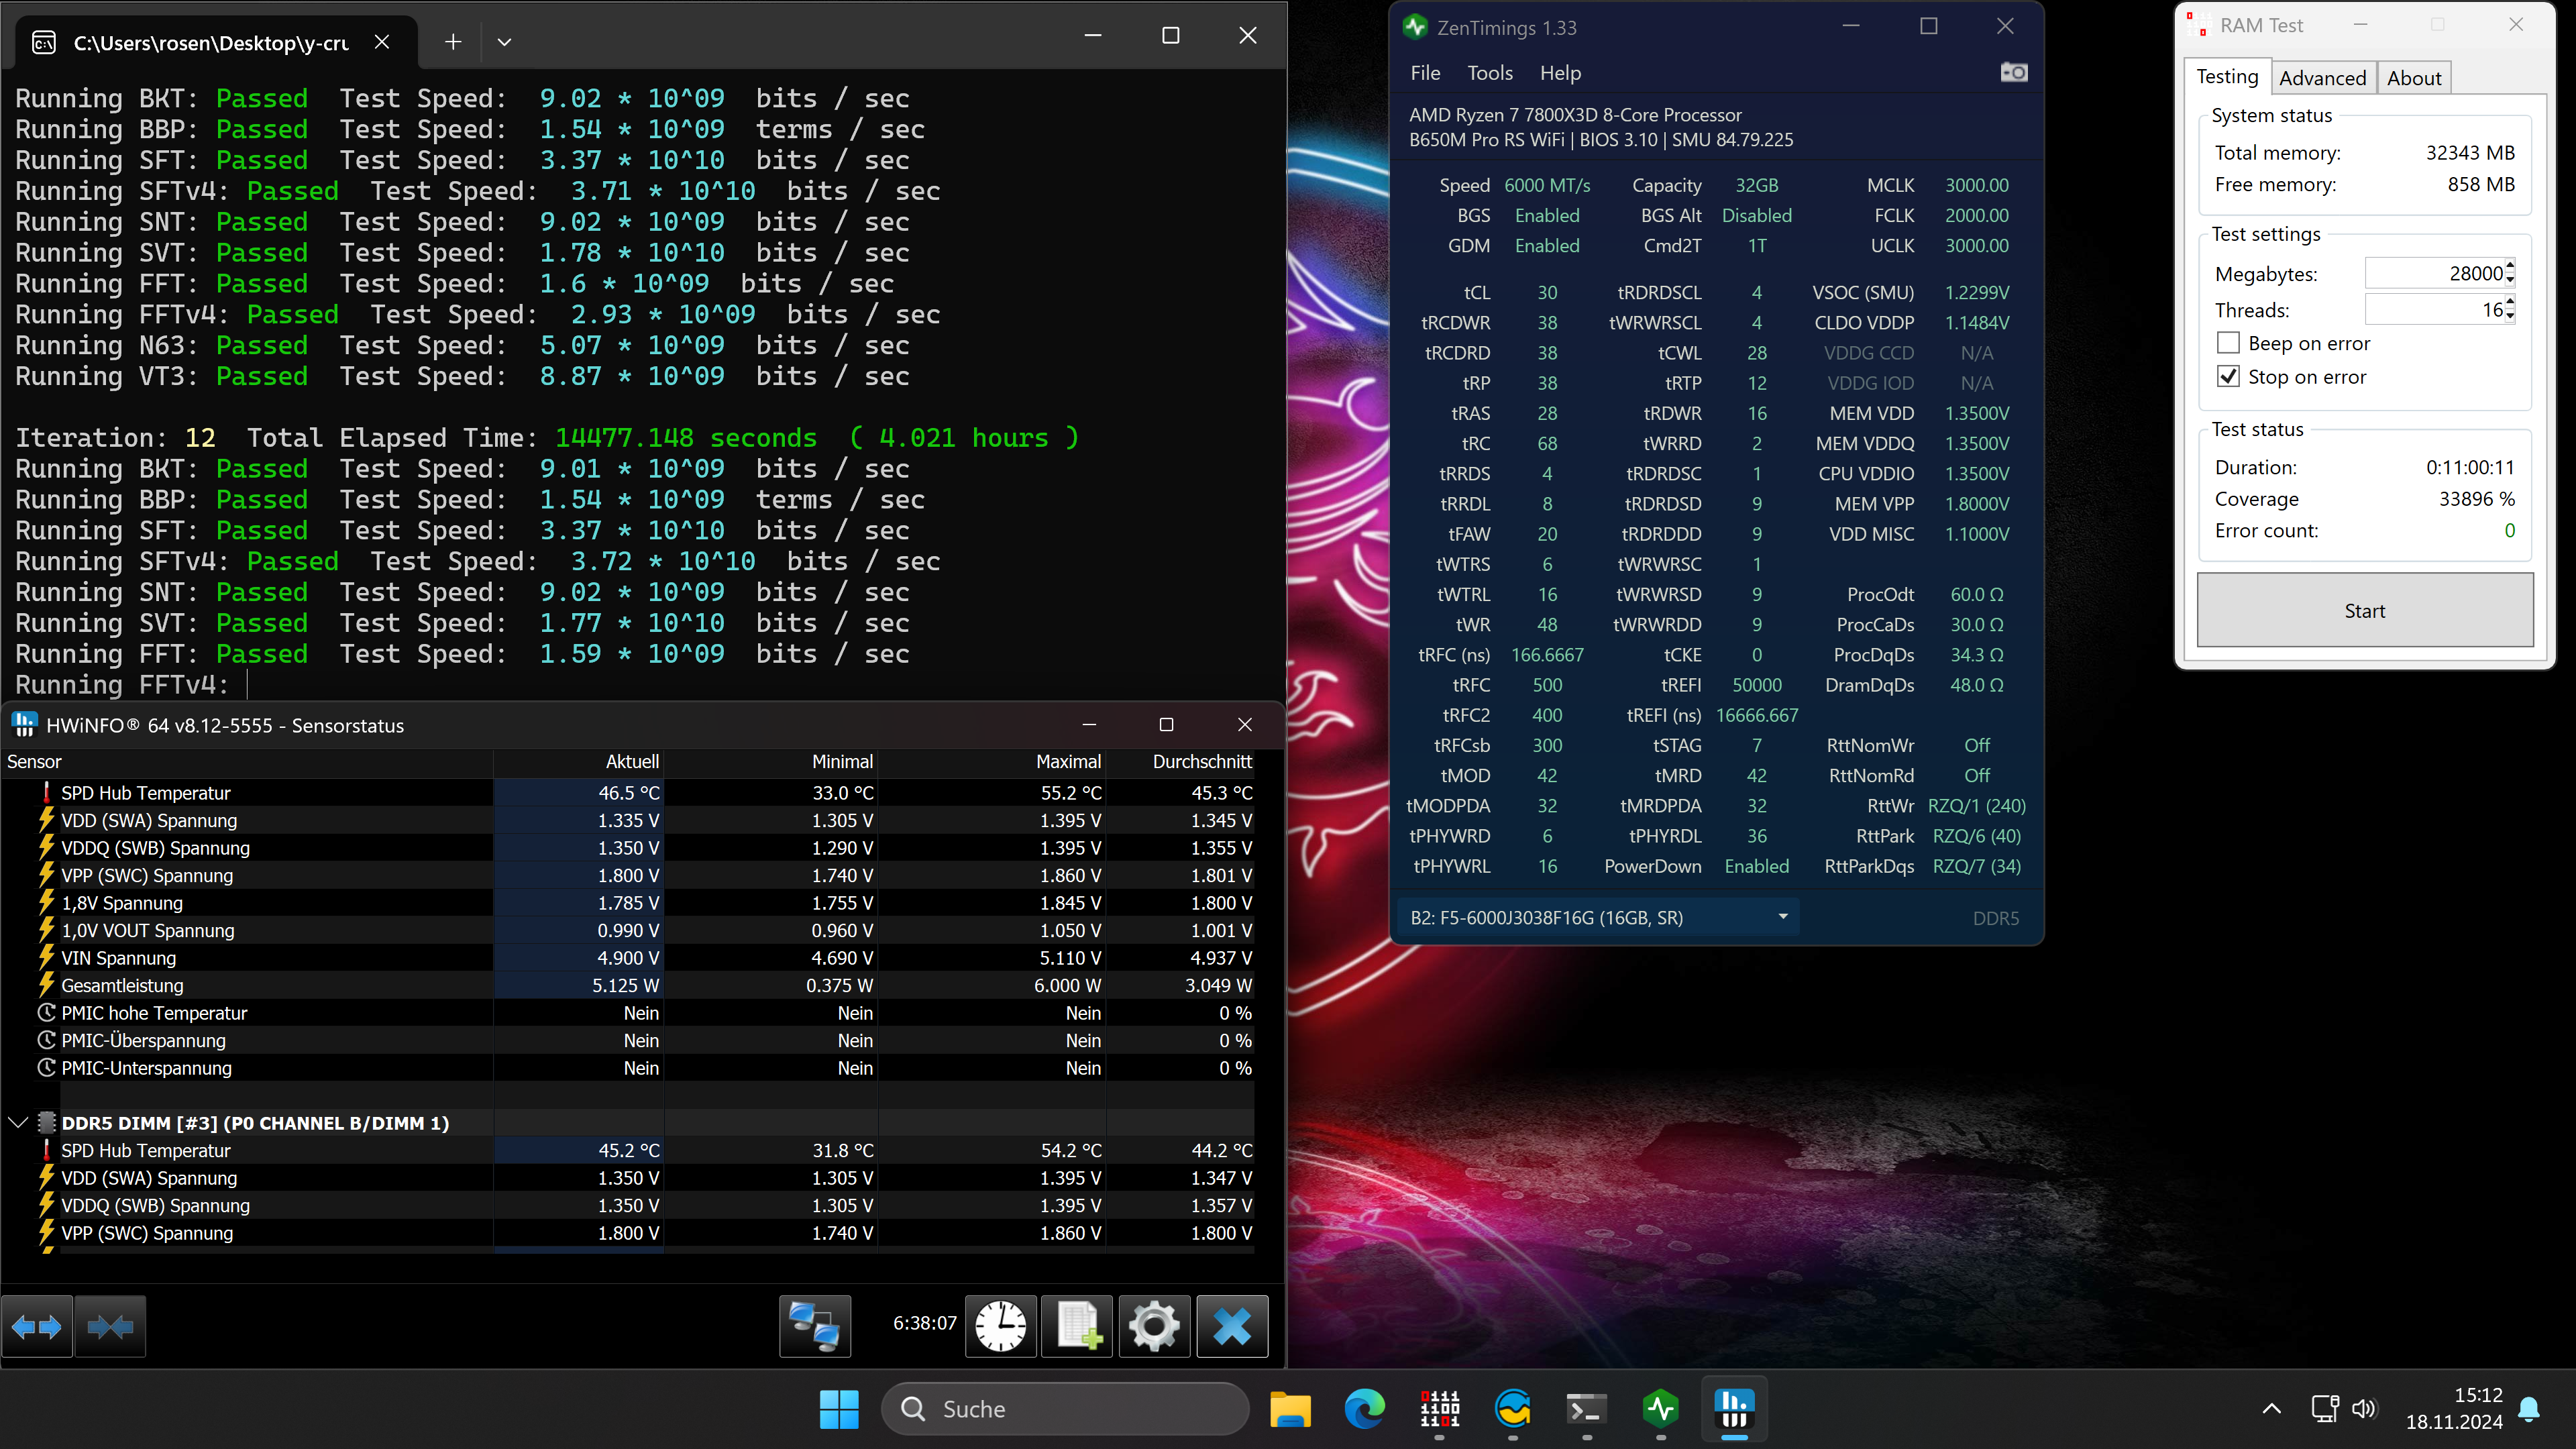Screen dimensions: 2576x1449
Task: Open Windows Start button in taskbar
Action: pyautogui.click(x=838, y=1409)
